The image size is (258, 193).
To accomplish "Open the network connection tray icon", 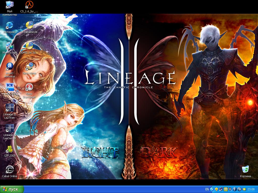I will point(221,189).
